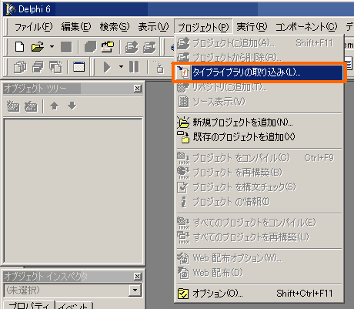Image resolution: width=354 pixels, height=309 pixels.
Task: Click the Delphi 6 title bar icon
Action: click(11, 9)
